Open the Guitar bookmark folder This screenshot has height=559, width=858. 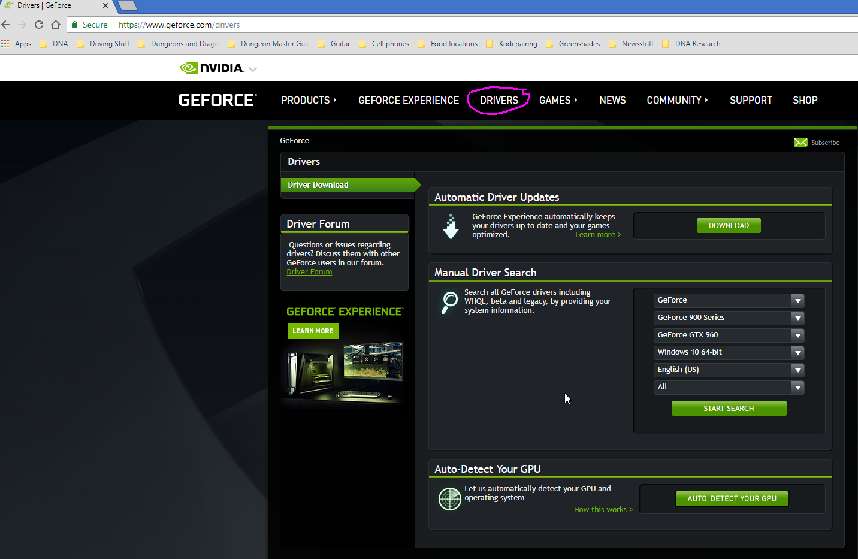[x=334, y=44]
